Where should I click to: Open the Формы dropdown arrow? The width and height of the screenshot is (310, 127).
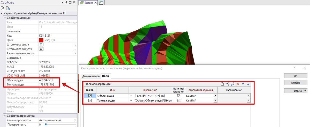(x=305, y=91)
